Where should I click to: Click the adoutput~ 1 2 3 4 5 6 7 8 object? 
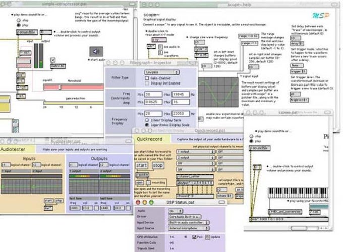pyautogui.click(x=195, y=183)
